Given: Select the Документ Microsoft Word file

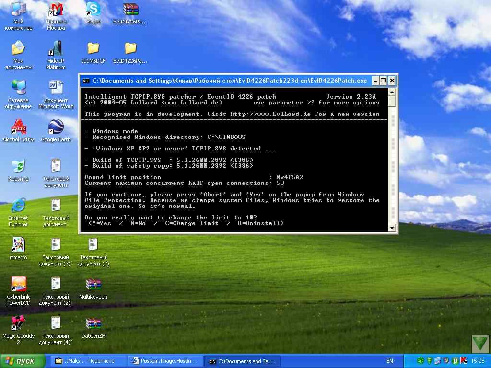Looking at the screenshot, I should click(56, 94).
